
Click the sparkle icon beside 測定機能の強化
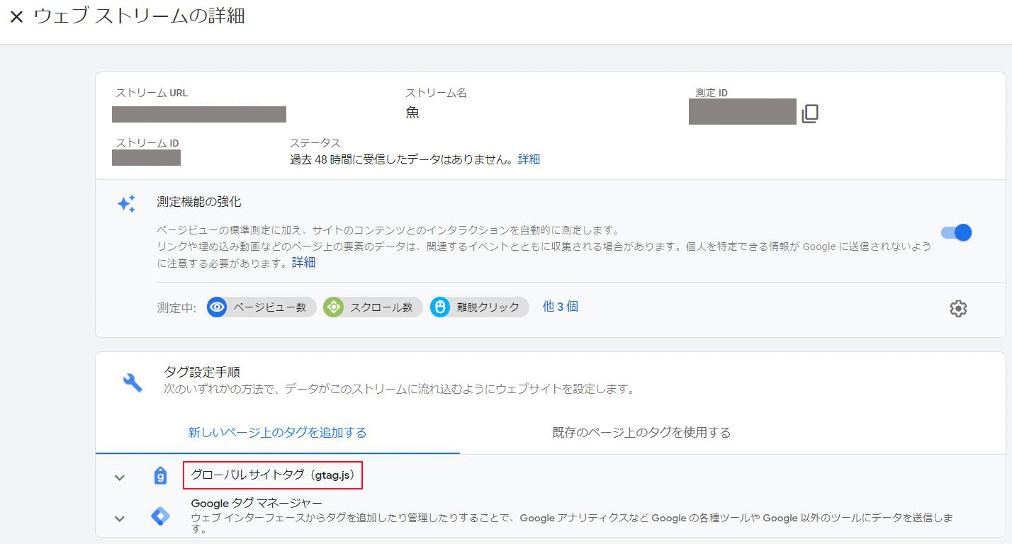[x=126, y=204]
